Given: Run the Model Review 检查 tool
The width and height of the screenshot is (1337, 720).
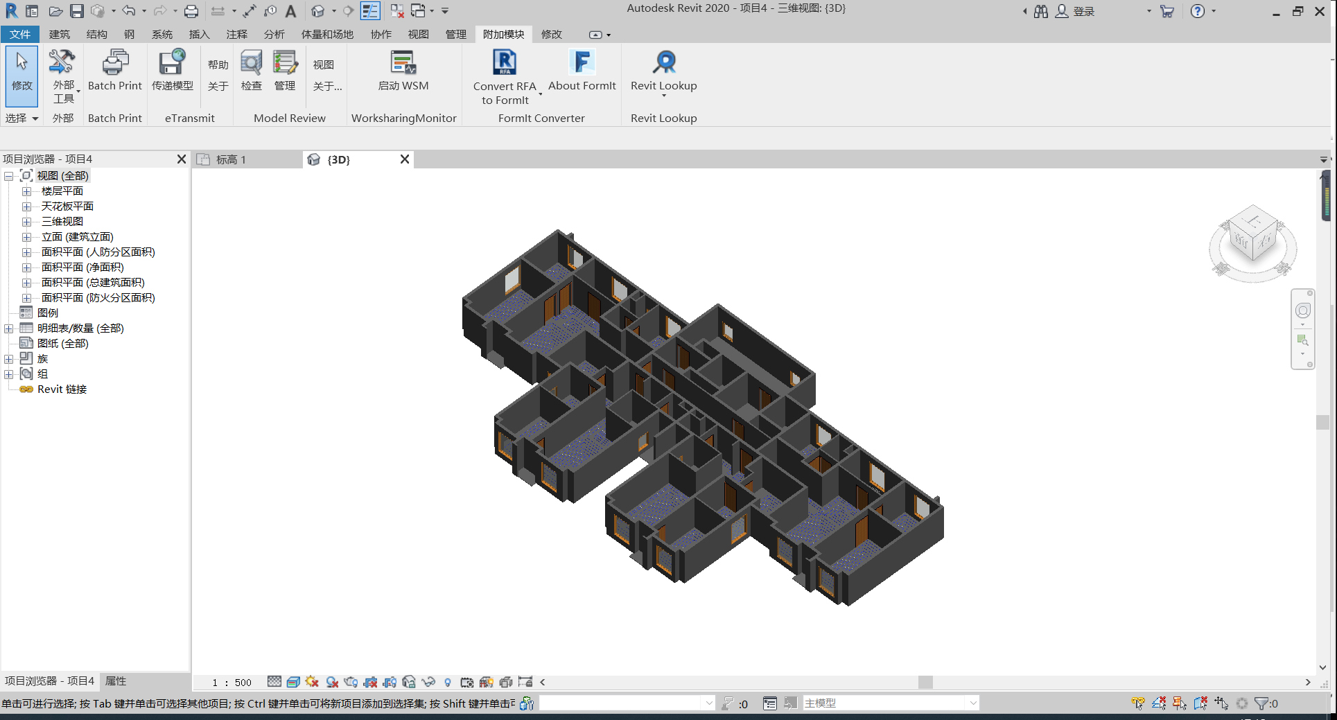Looking at the screenshot, I should [251, 71].
